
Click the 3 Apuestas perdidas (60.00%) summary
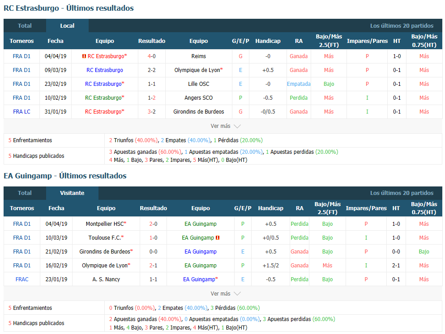(299, 319)
